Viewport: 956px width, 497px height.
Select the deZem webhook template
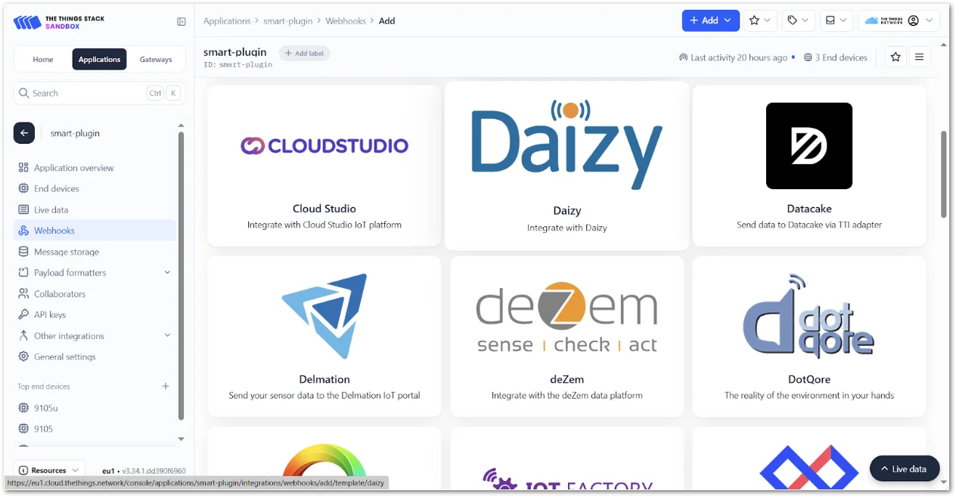pyautogui.click(x=567, y=336)
